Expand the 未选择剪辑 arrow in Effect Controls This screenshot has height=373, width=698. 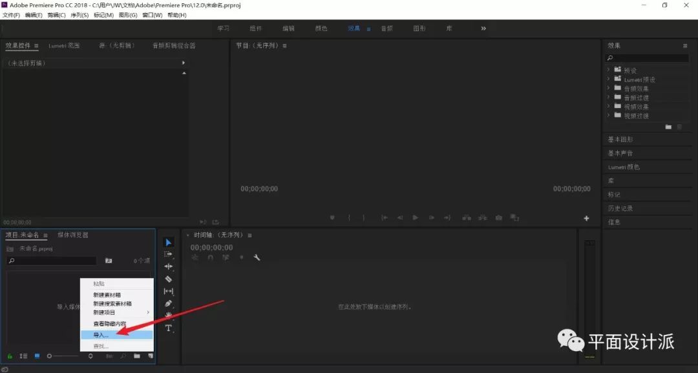pos(184,63)
